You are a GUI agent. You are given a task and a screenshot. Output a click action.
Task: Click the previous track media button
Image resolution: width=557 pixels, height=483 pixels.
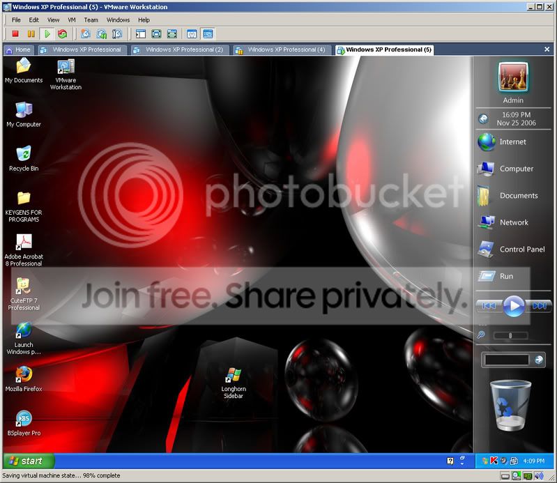tap(489, 306)
